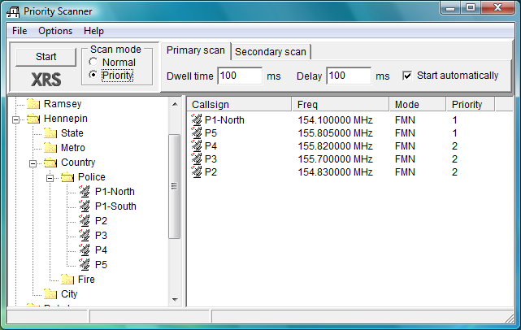Click the 154.100000 MHz frequency cell
This screenshot has width=521, height=330.
pos(335,120)
